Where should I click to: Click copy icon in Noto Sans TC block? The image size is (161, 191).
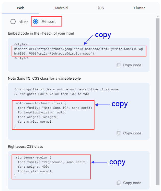pyautogui.click(x=119, y=133)
